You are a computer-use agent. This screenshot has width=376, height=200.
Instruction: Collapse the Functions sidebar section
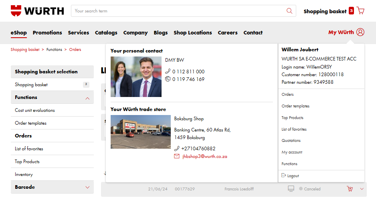87,98
